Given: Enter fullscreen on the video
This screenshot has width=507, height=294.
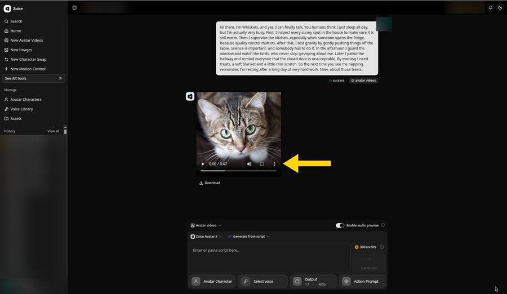Looking at the screenshot, I should coord(262,164).
